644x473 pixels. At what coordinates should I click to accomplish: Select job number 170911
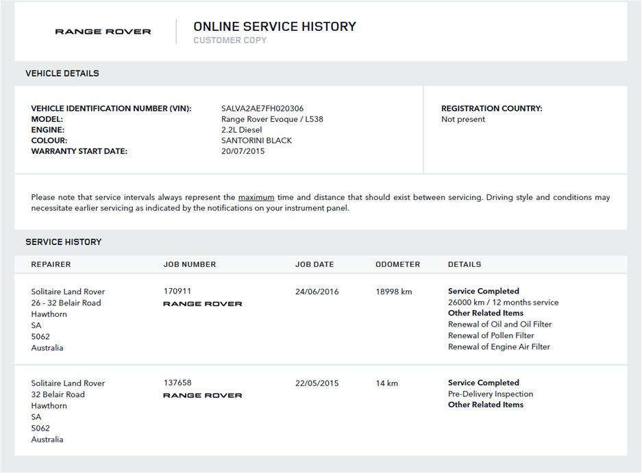(177, 291)
